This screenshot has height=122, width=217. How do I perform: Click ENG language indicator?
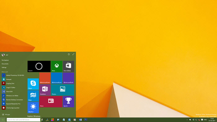[x=205, y=120]
